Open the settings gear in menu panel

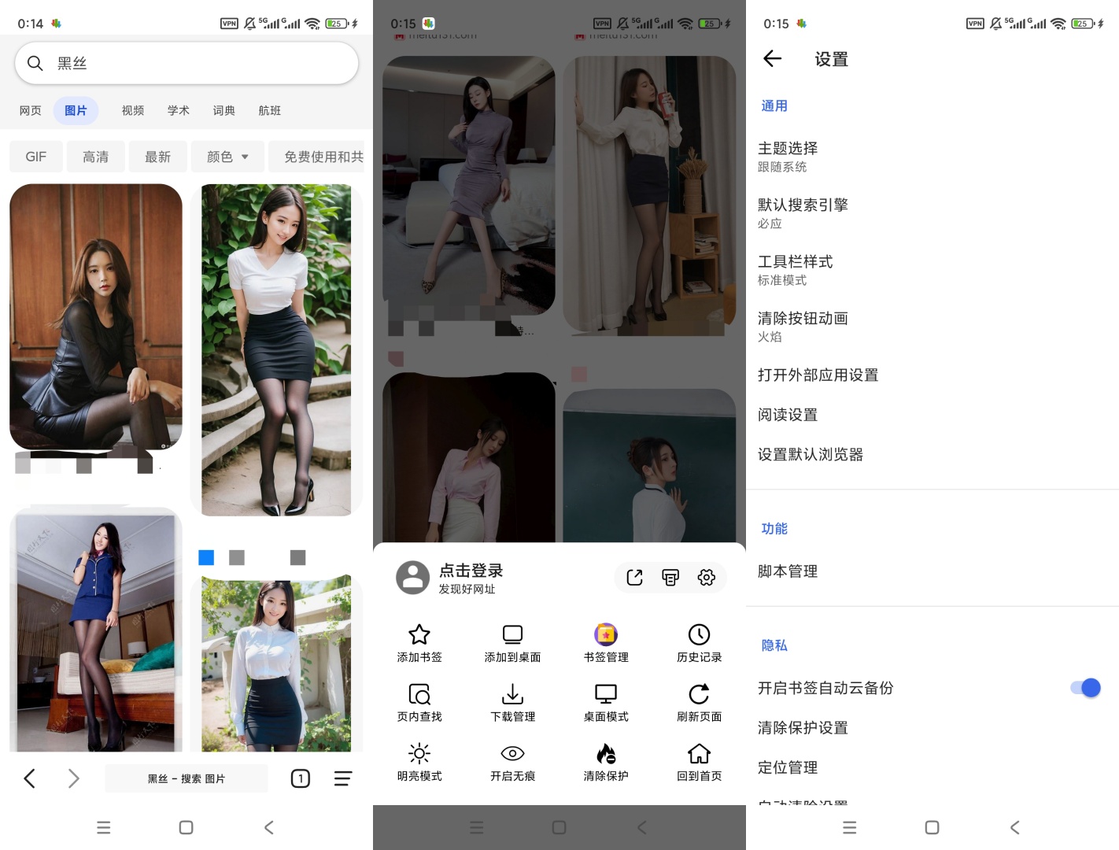click(x=707, y=578)
